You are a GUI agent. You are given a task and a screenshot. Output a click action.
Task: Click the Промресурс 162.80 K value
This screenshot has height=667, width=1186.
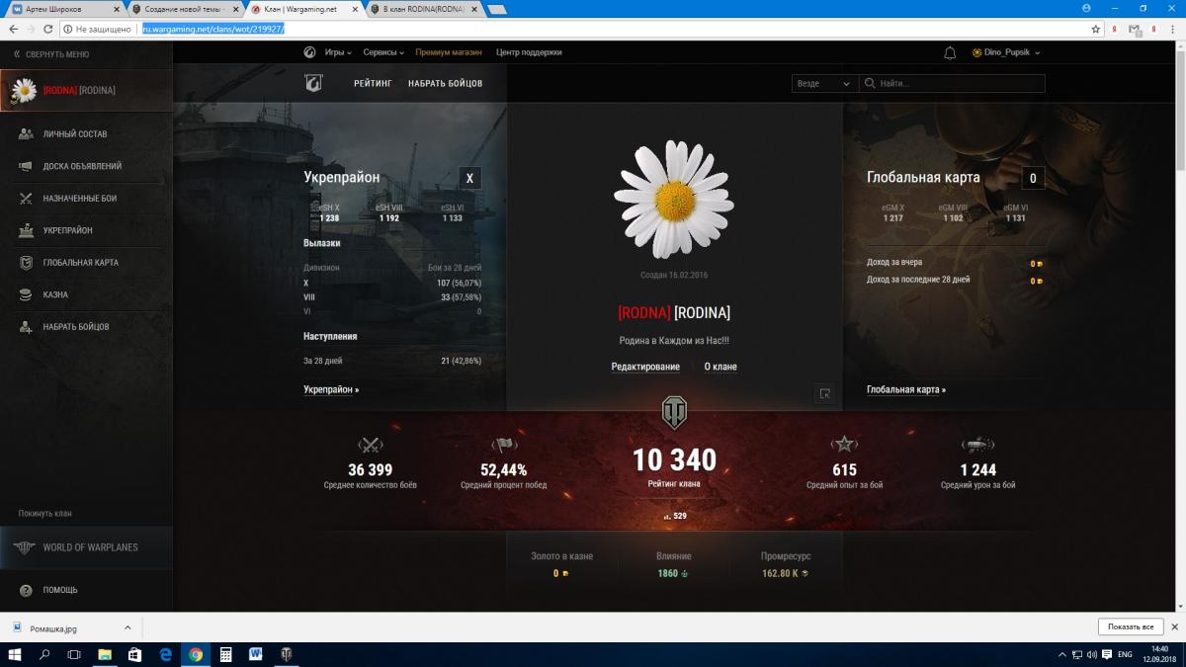pos(786,573)
